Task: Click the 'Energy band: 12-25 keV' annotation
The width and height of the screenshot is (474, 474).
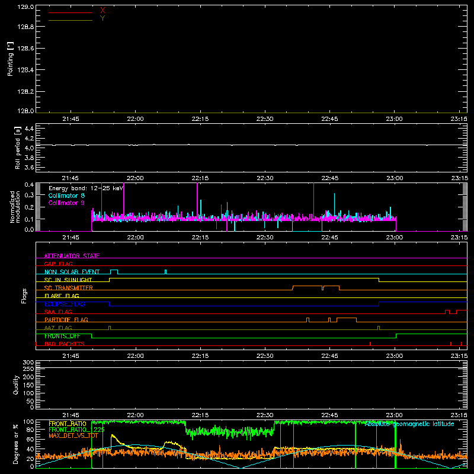Action: click(x=86, y=188)
